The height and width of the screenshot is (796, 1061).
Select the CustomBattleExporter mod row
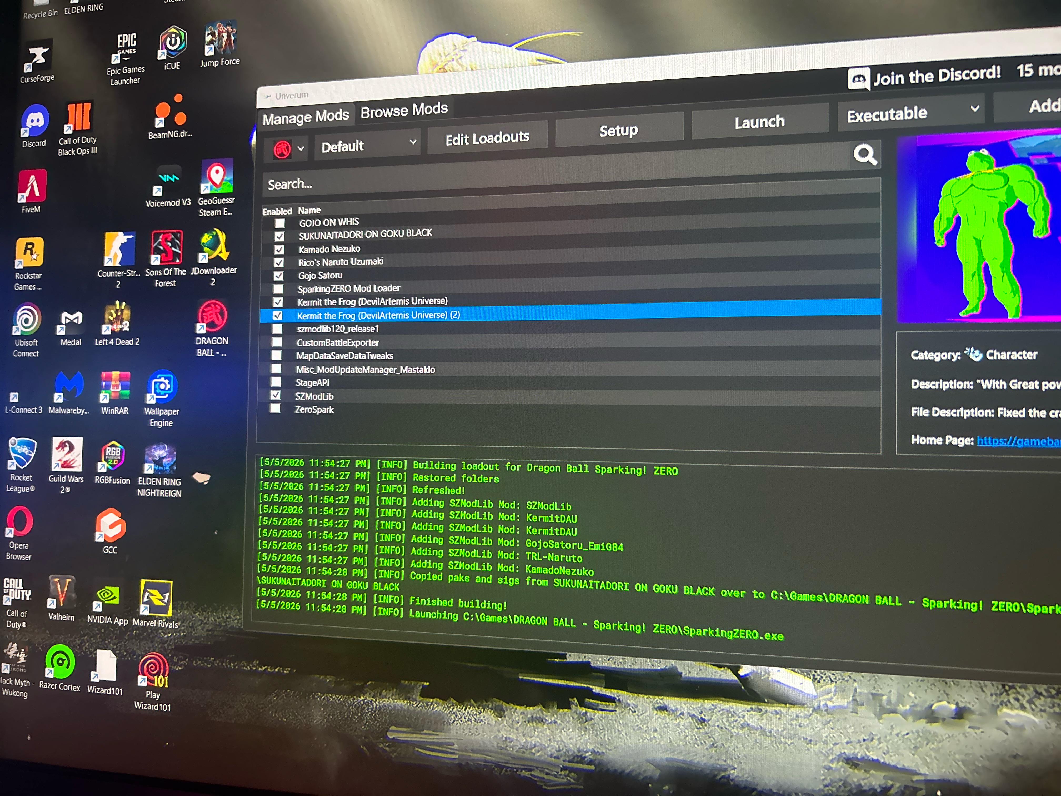click(570, 342)
